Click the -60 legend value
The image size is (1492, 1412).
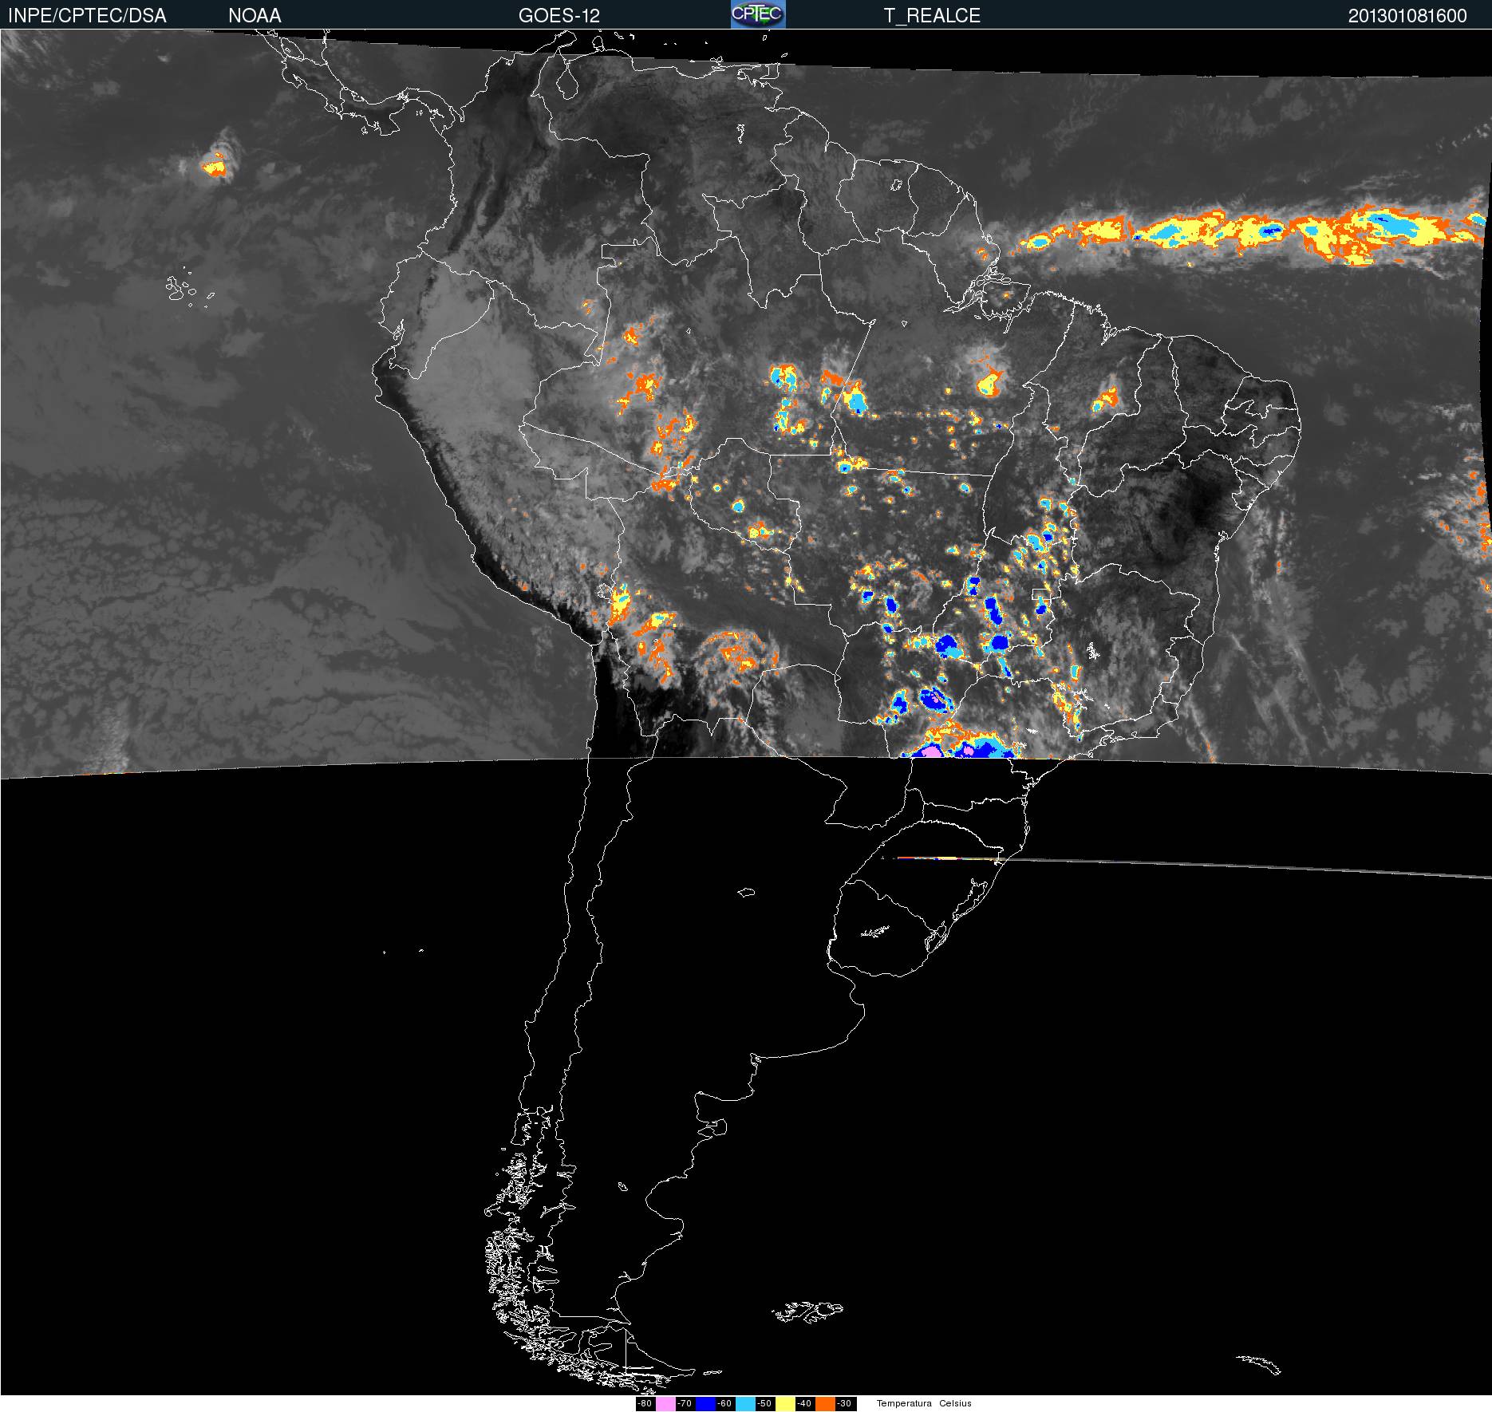[724, 1404]
